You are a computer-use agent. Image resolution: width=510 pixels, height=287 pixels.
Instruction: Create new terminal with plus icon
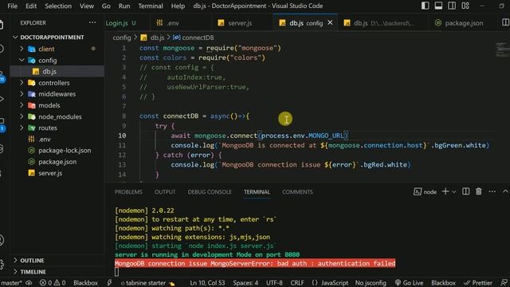click(445, 191)
